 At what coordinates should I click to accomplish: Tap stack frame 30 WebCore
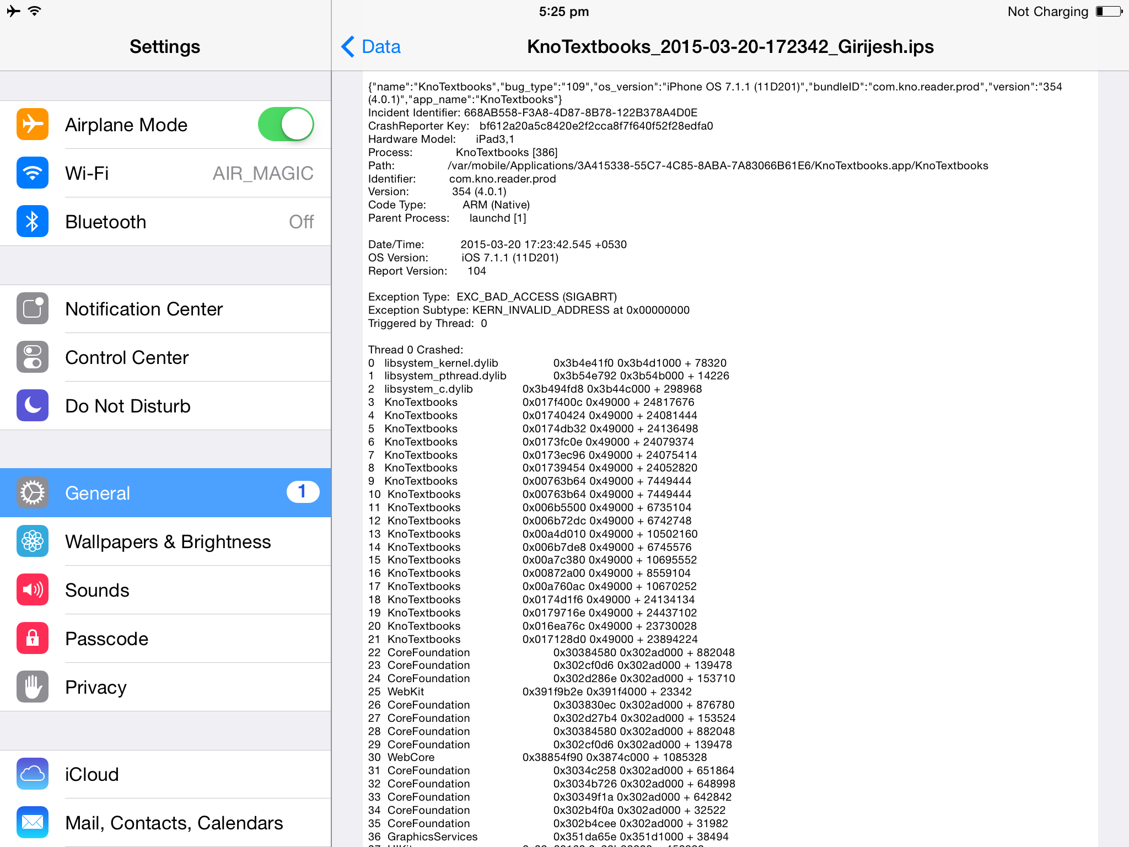[537, 758]
